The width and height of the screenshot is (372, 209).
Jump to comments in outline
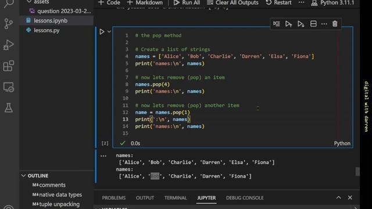click(52, 185)
